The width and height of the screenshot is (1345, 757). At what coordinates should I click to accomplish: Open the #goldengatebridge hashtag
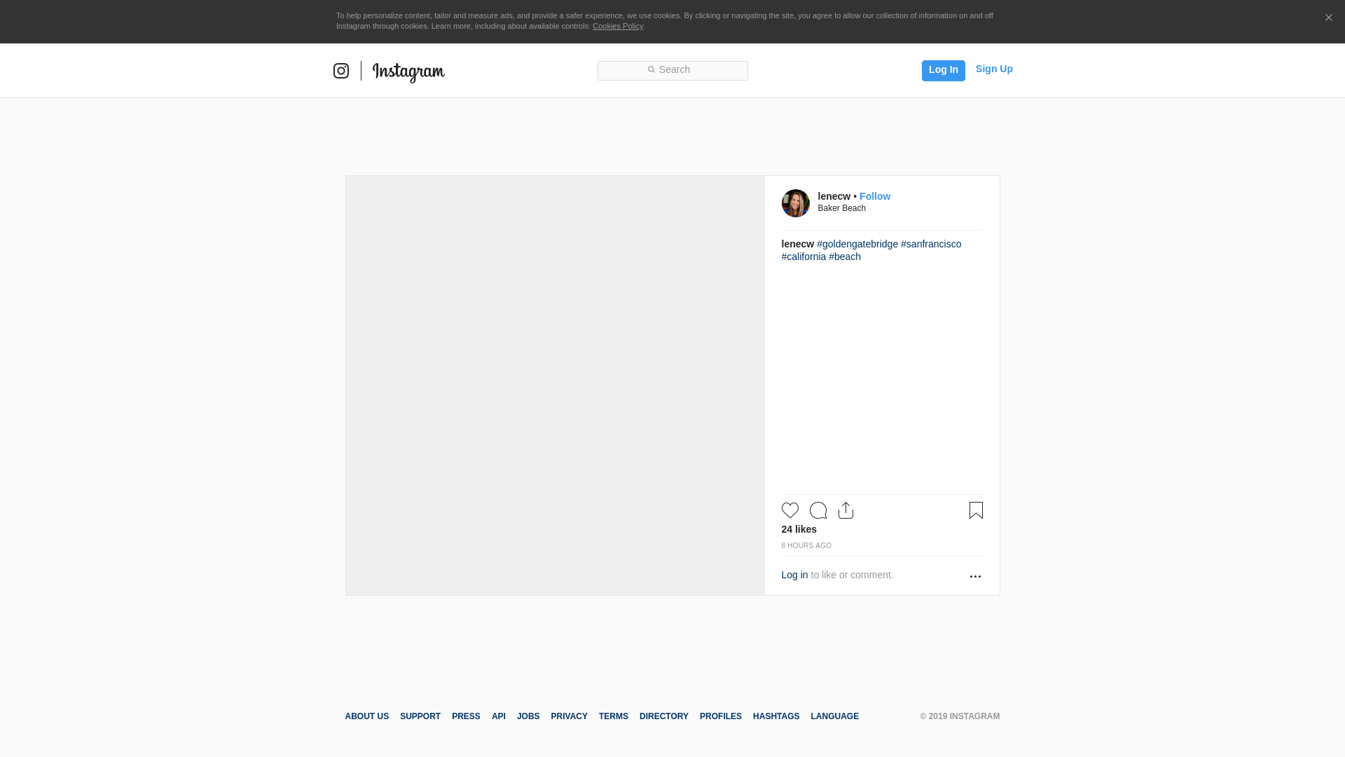(x=857, y=244)
